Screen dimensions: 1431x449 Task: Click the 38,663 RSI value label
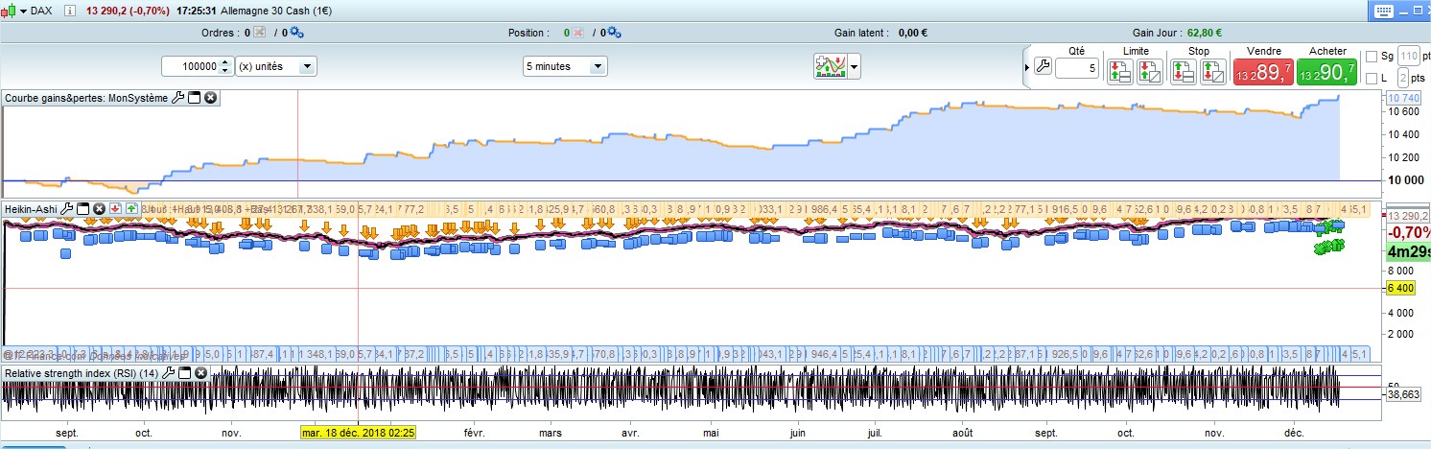coord(1403,393)
